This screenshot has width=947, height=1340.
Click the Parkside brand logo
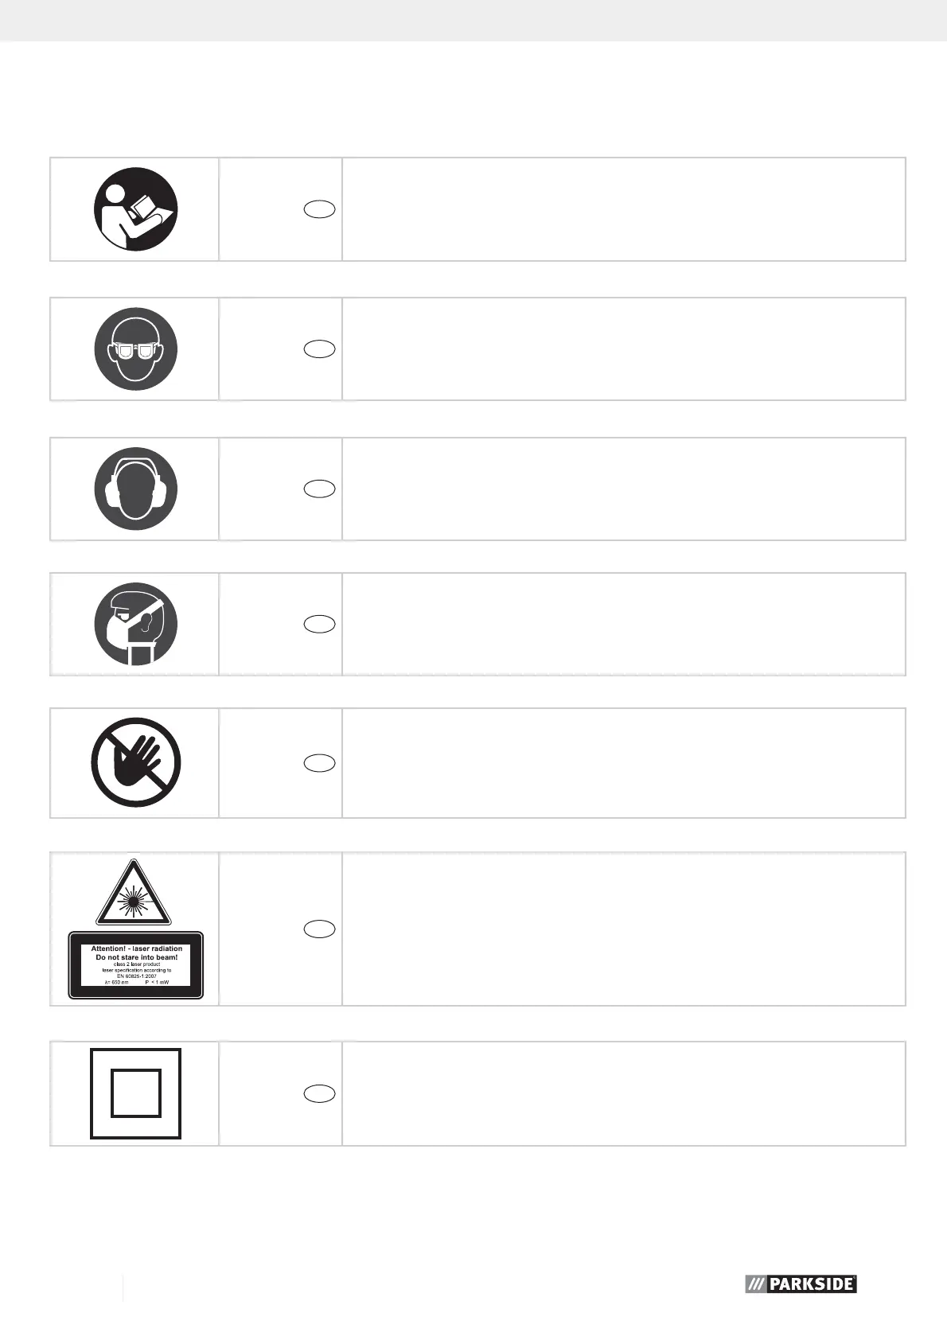[x=801, y=1284]
